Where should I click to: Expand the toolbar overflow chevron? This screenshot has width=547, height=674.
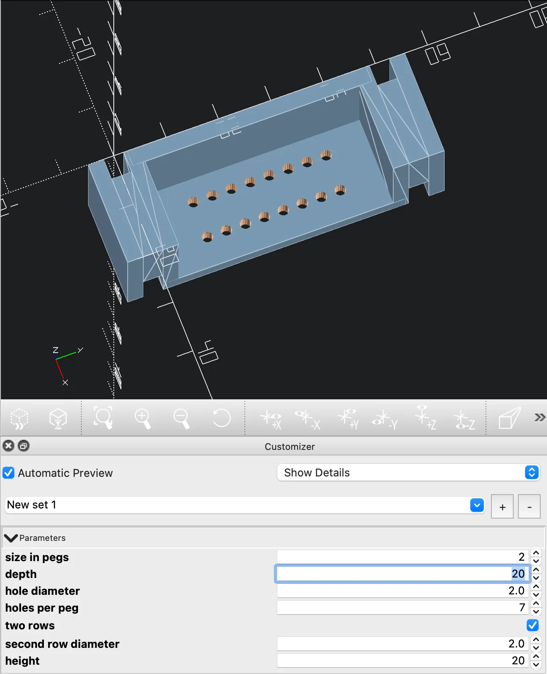point(539,417)
